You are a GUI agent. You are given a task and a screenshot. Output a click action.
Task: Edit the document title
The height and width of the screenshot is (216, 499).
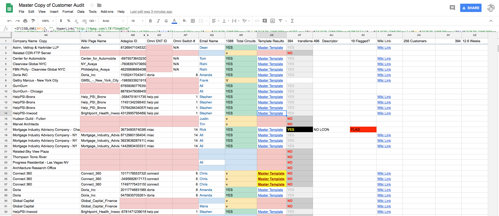pos(51,5)
